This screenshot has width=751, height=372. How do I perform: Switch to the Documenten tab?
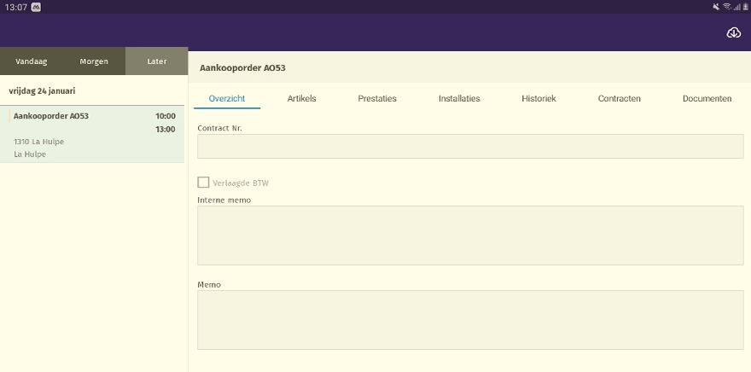(707, 98)
